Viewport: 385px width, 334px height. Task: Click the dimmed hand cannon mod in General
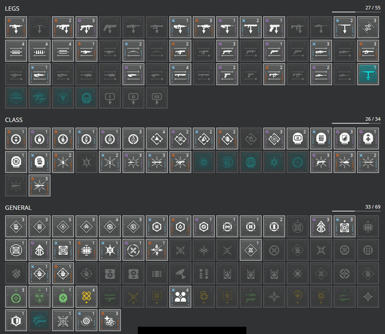click(180, 274)
